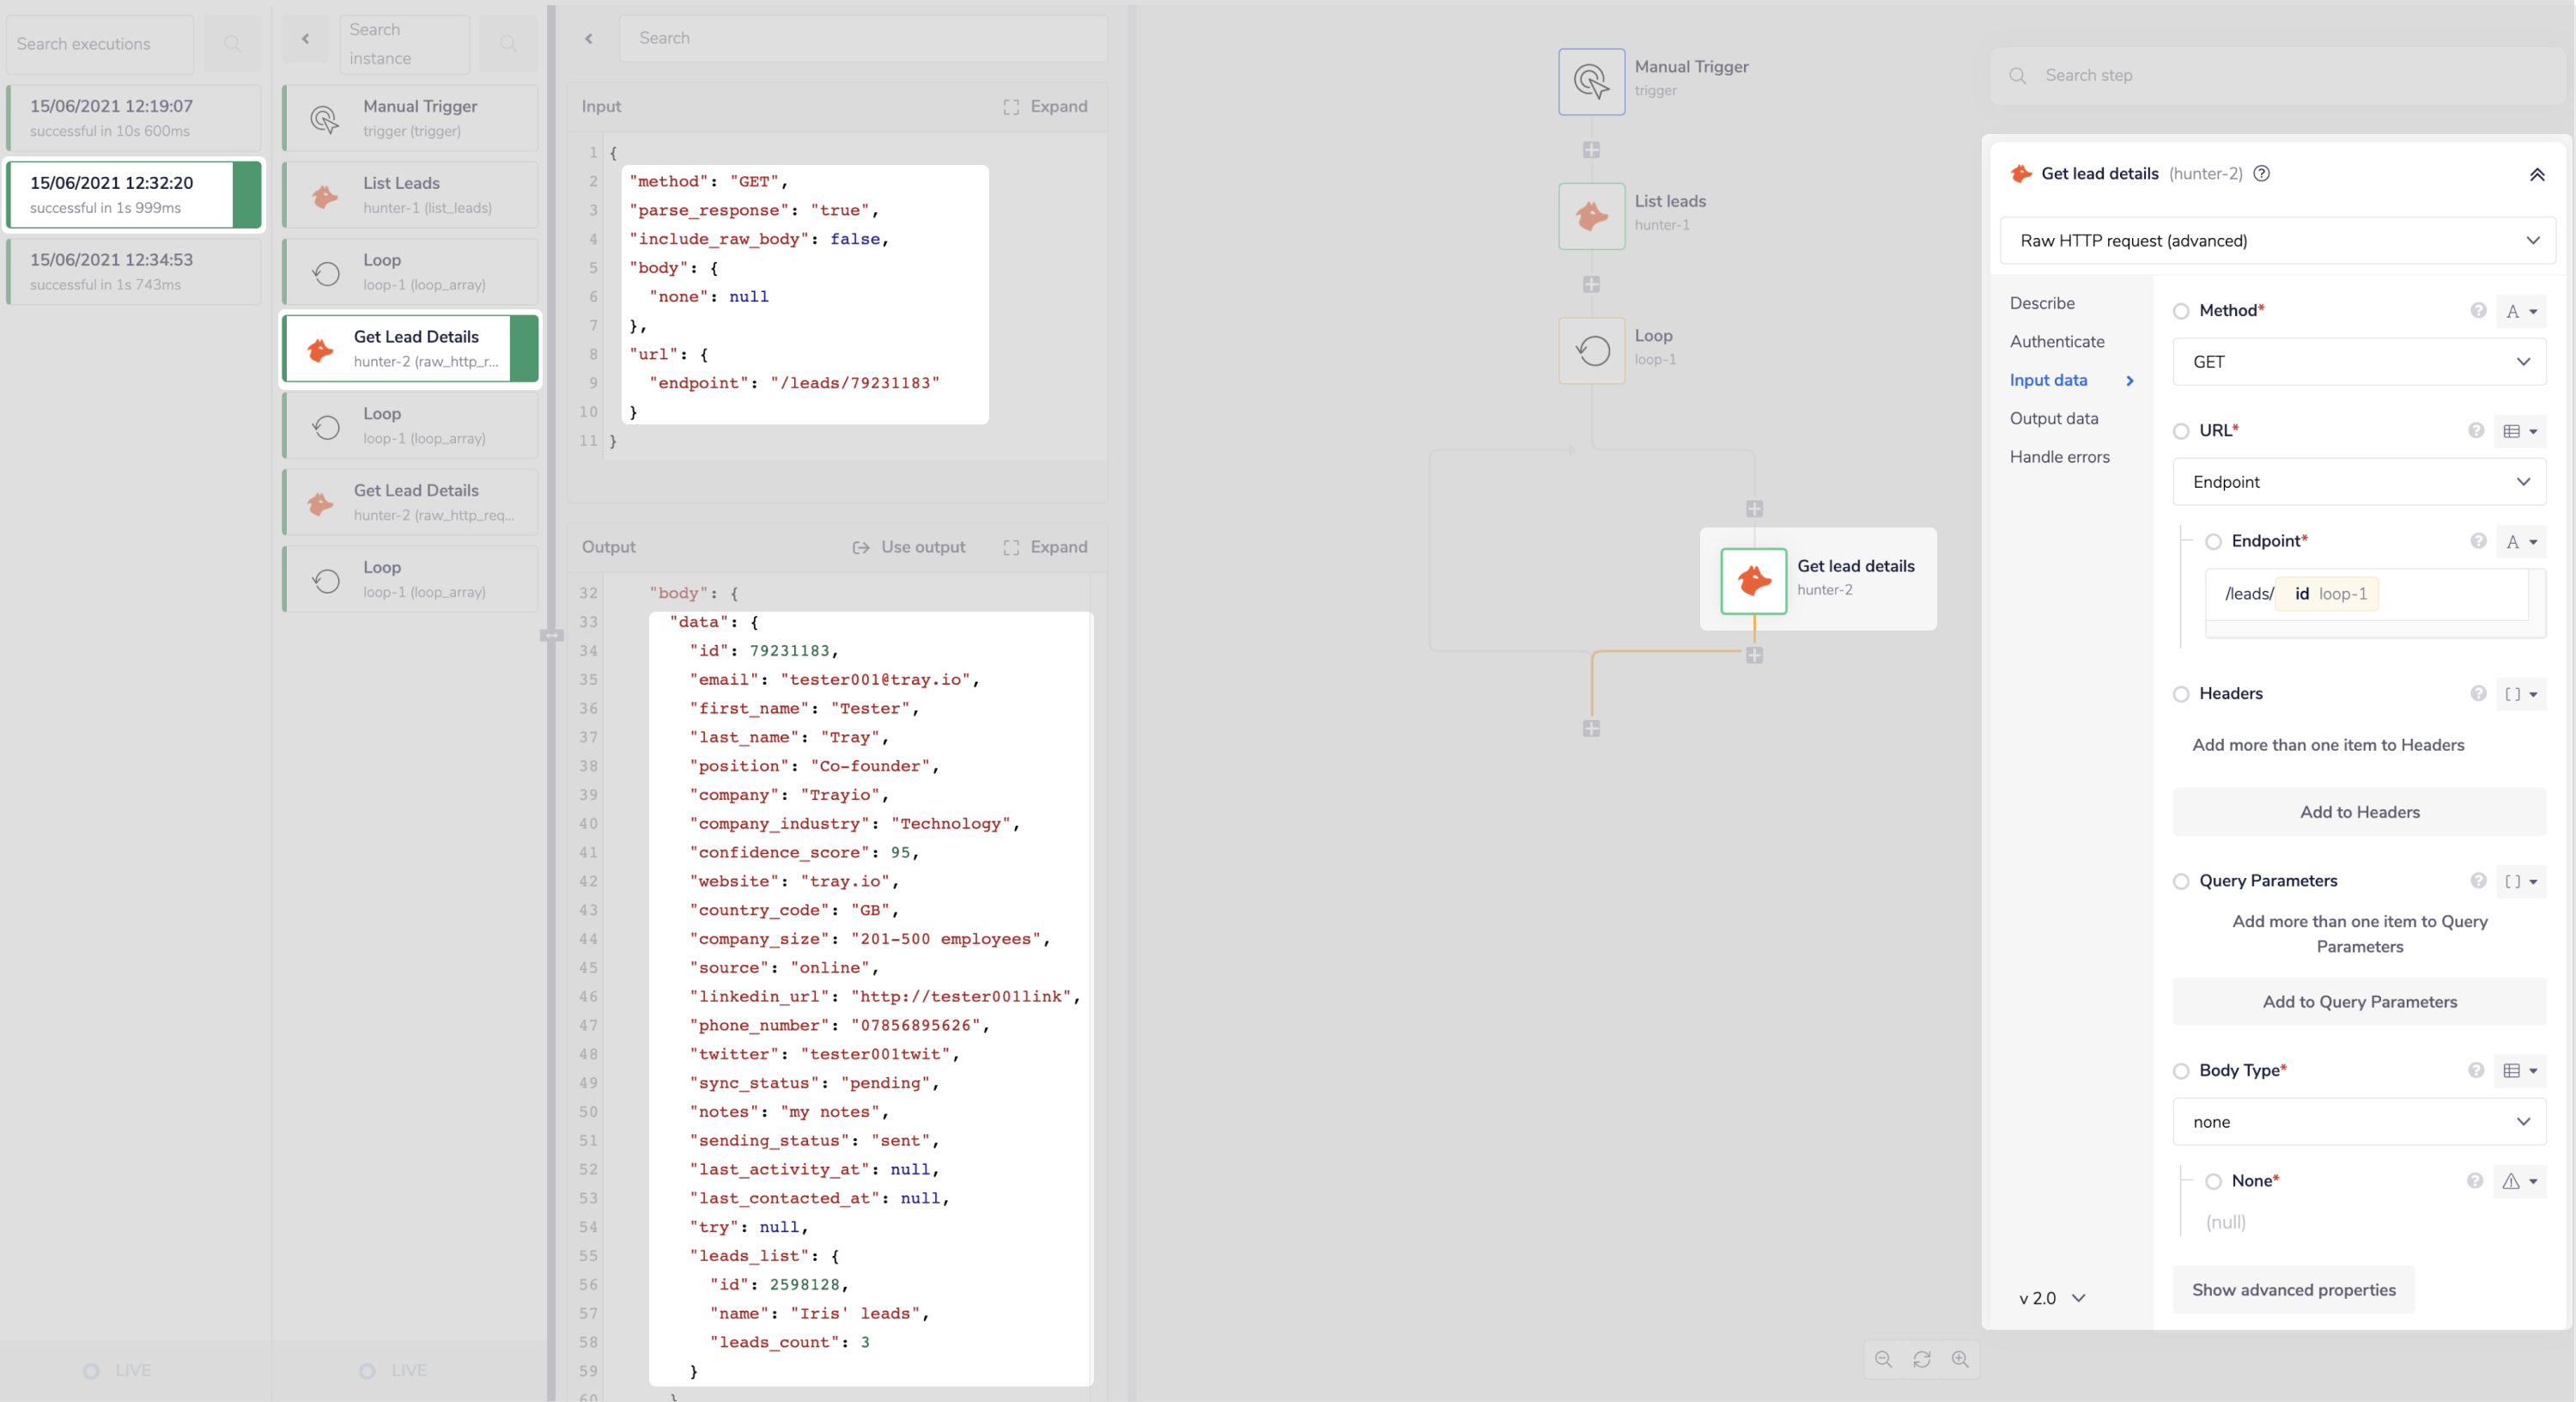Click the Loop node icon on canvas
Image resolution: width=2576 pixels, height=1402 pixels.
pyautogui.click(x=1591, y=350)
